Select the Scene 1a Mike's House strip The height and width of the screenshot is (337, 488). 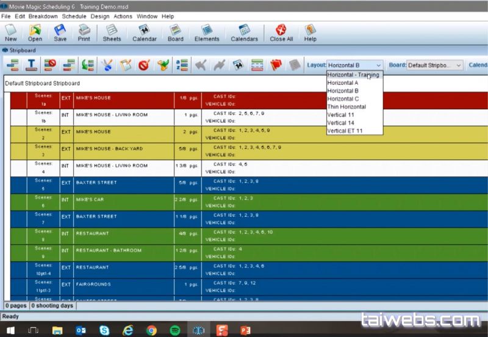point(122,100)
